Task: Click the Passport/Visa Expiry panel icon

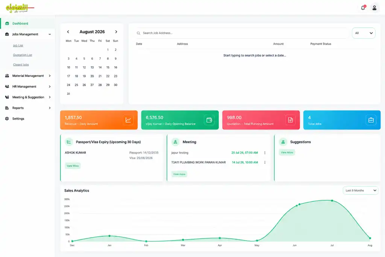Action: tap(69, 142)
